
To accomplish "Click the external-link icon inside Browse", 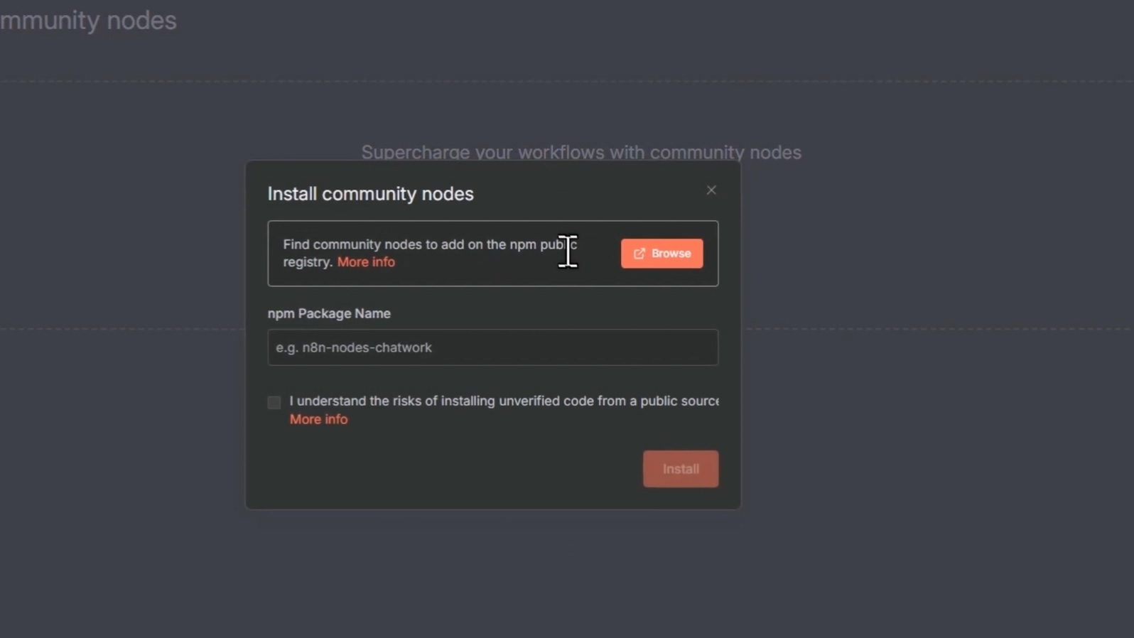I will 639,254.
